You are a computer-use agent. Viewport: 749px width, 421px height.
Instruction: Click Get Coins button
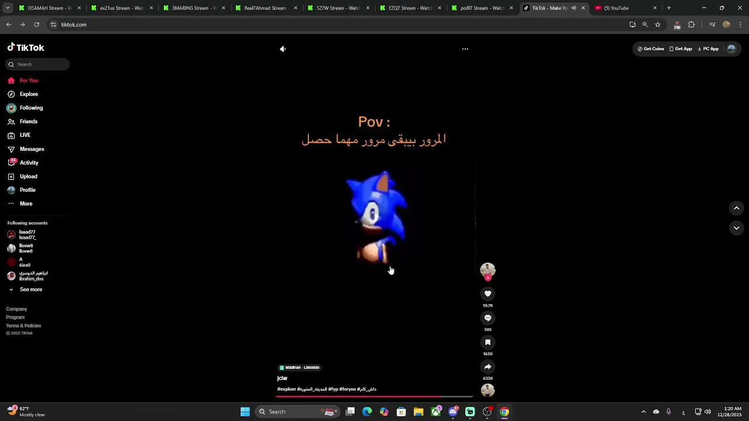651,49
